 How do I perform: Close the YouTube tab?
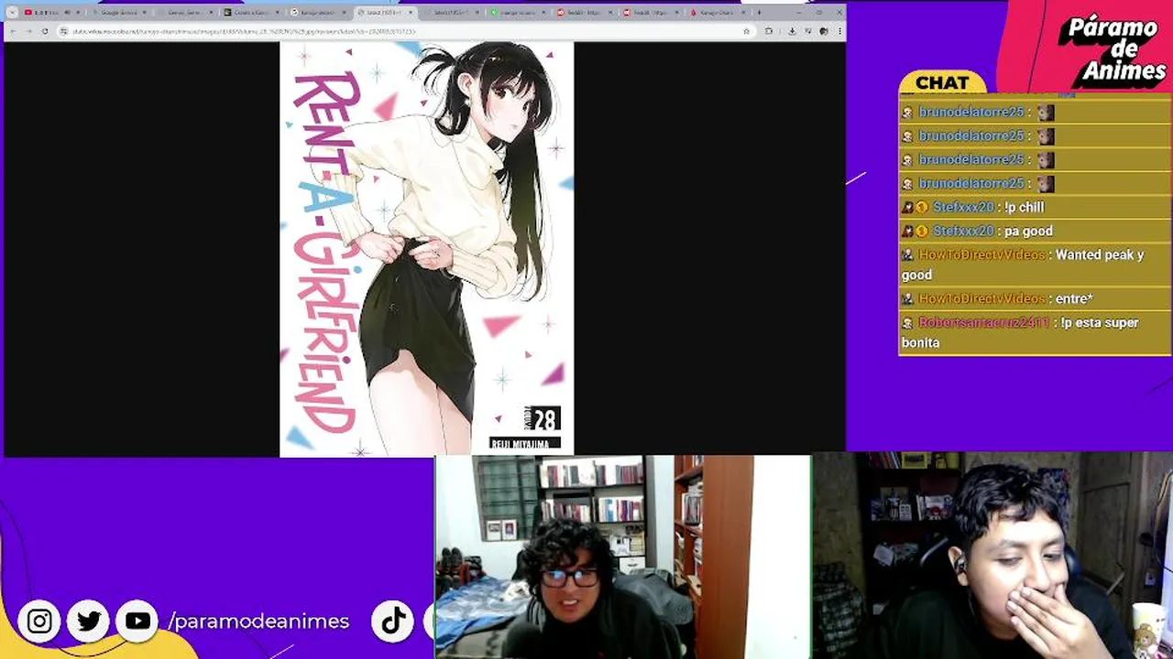(x=78, y=13)
